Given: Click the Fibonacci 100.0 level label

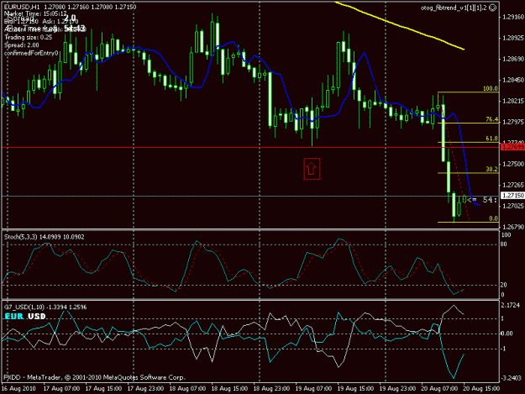Looking at the screenshot, I should click(x=491, y=88).
